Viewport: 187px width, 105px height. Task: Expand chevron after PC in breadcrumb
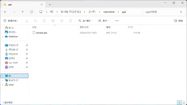57,12
